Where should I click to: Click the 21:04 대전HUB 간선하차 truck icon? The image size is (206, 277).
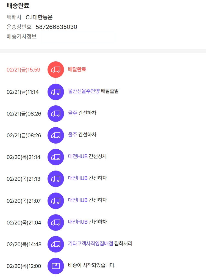pyautogui.click(x=56, y=223)
